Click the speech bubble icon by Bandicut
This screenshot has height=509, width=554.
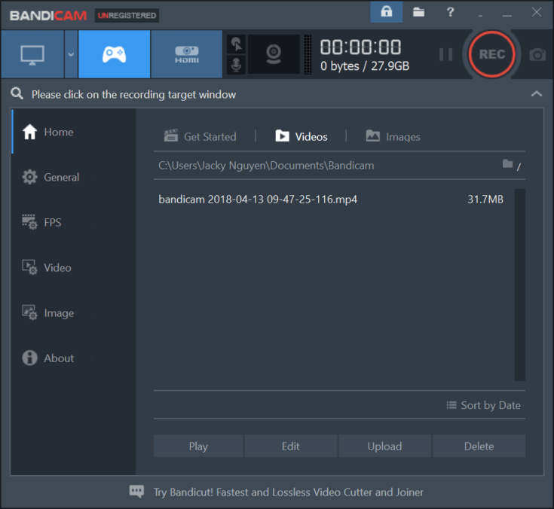coord(136,492)
